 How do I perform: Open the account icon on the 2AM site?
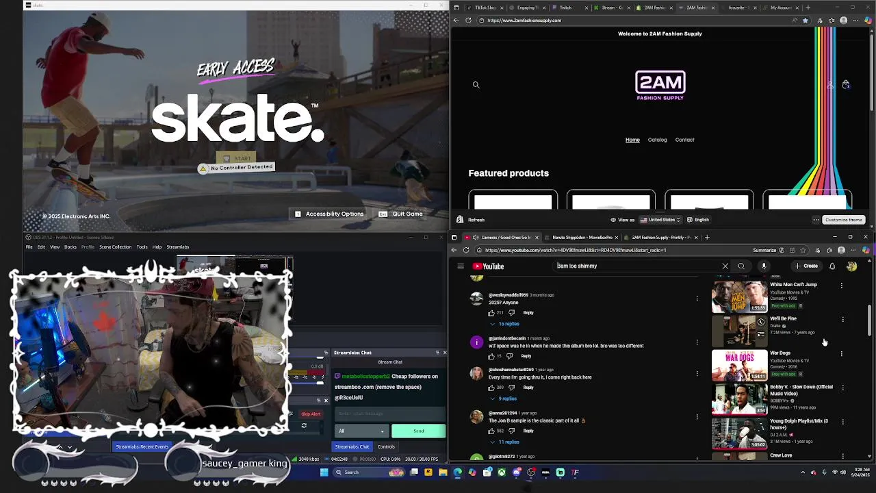[829, 84]
